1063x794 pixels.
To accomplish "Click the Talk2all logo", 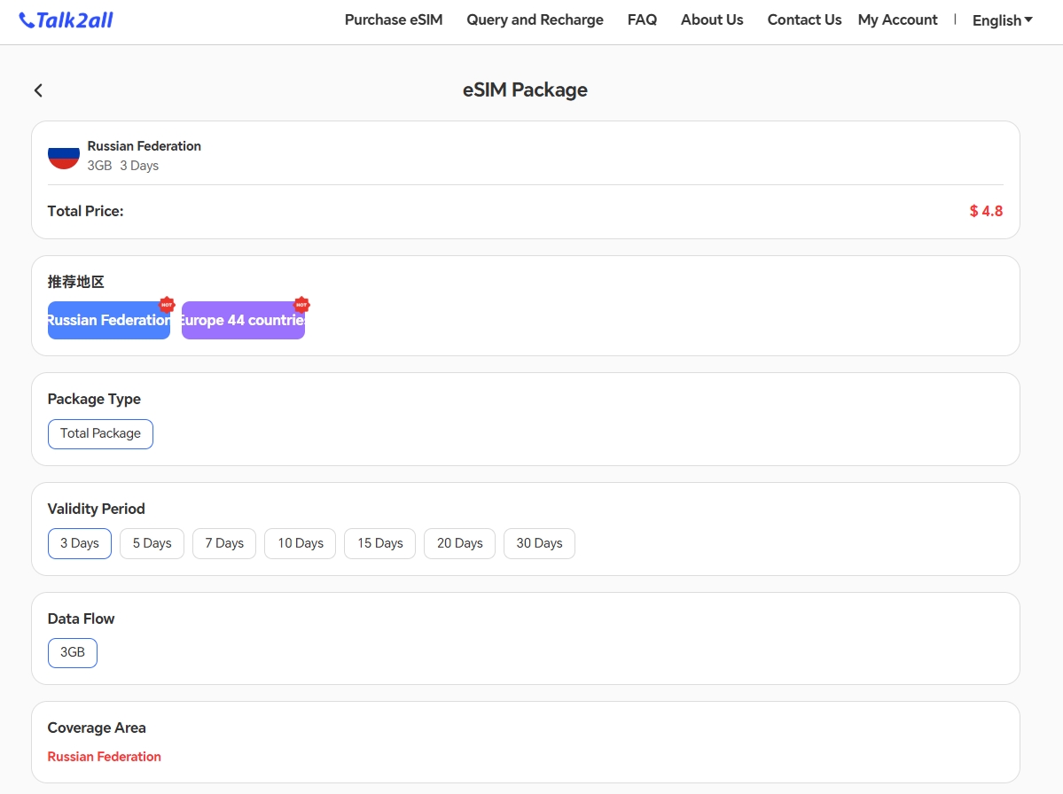I will (x=66, y=19).
